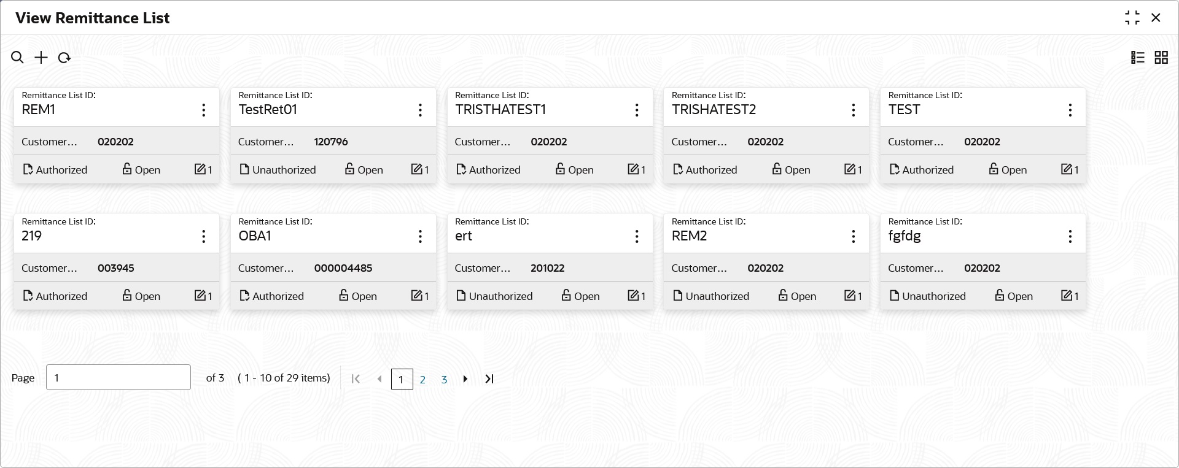Expand the kebab menu on OBA1 card

pyautogui.click(x=420, y=237)
